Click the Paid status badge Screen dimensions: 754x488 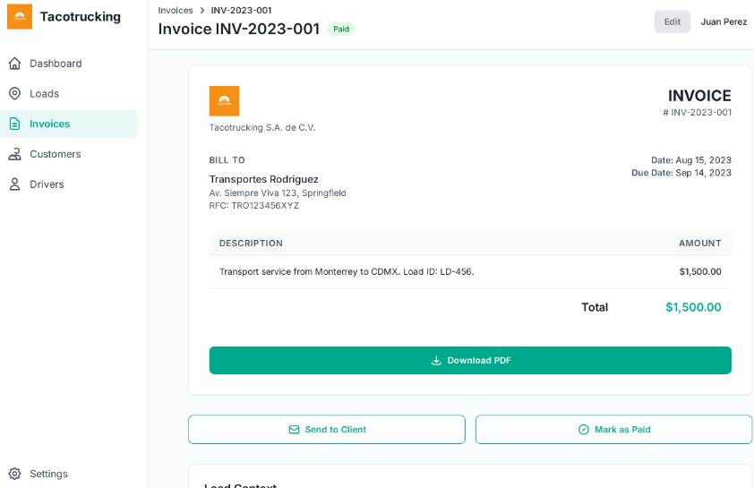click(x=341, y=30)
